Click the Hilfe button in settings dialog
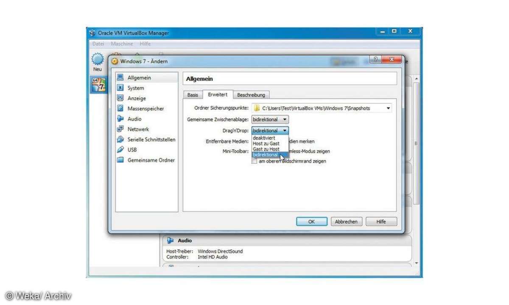This screenshot has height=305, width=509. pyautogui.click(x=381, y=222)
